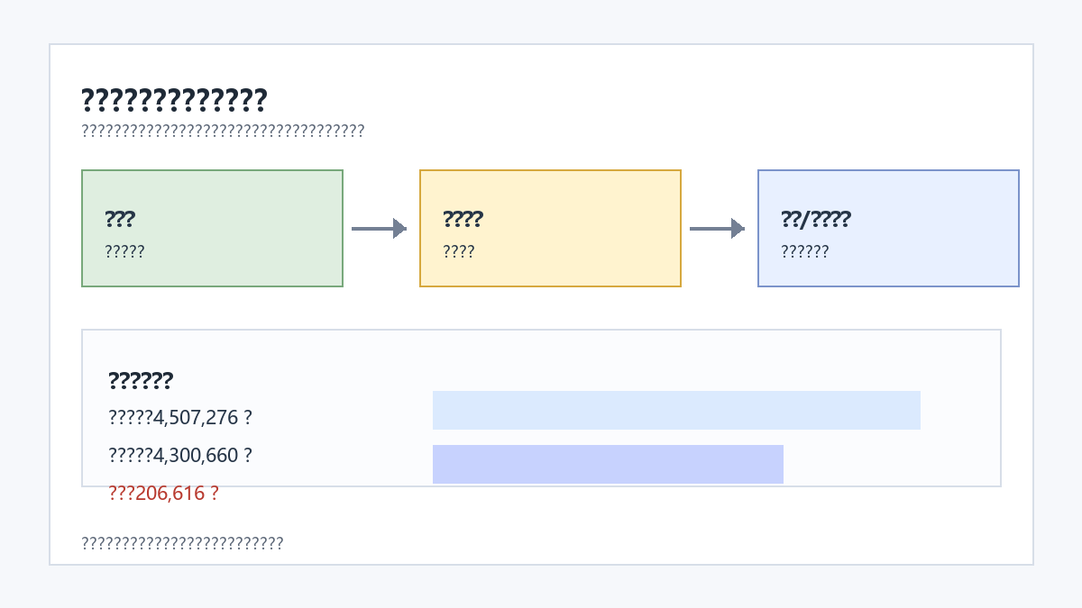Click the line showing 4,300,660
This screenshot has width=1082, height=608.
(180, 456)
